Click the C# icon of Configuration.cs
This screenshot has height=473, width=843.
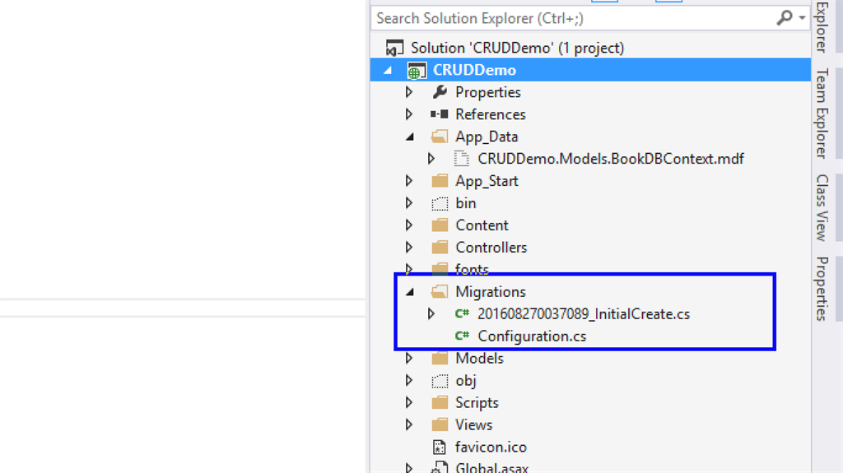click(462, 336)
